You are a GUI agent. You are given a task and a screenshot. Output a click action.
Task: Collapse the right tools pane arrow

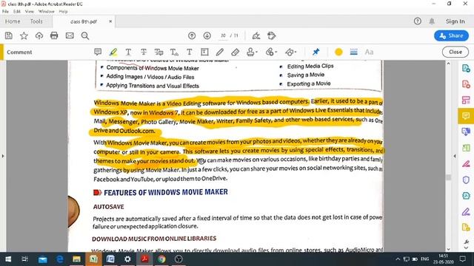pyautogui.click(x=455, y=156)
